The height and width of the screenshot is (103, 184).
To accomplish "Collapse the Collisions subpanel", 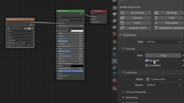I will pos(123,72).
